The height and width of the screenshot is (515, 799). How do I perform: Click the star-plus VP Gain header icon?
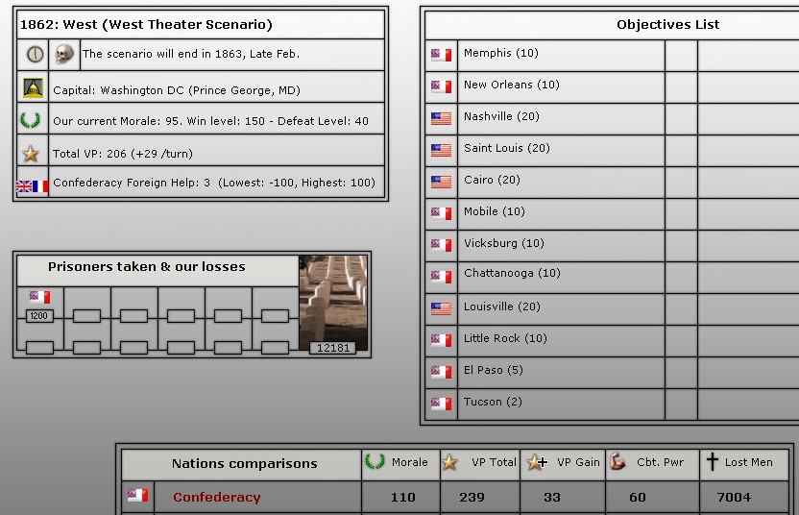pyautogui.click(x=536, y=462)
